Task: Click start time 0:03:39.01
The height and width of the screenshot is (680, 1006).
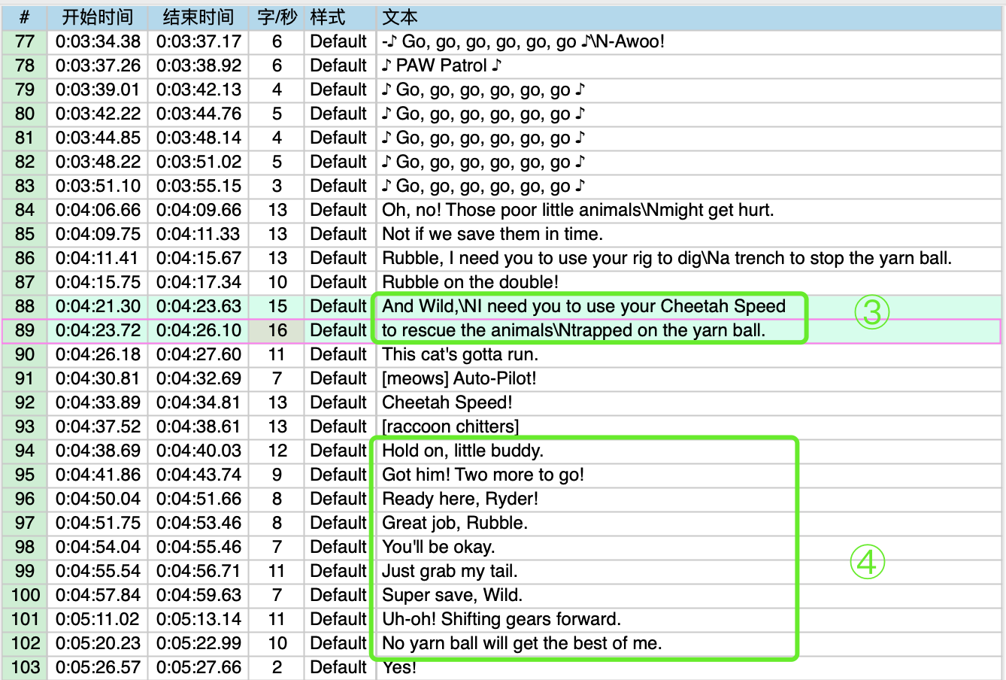Action: (98, 90)
